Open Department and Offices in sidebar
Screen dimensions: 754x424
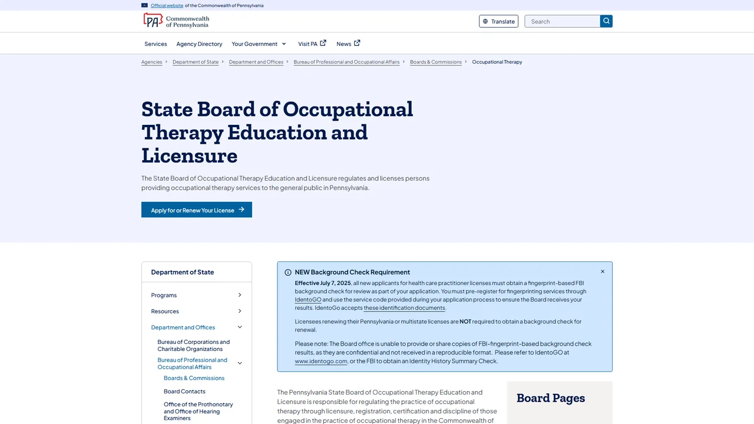183,327
